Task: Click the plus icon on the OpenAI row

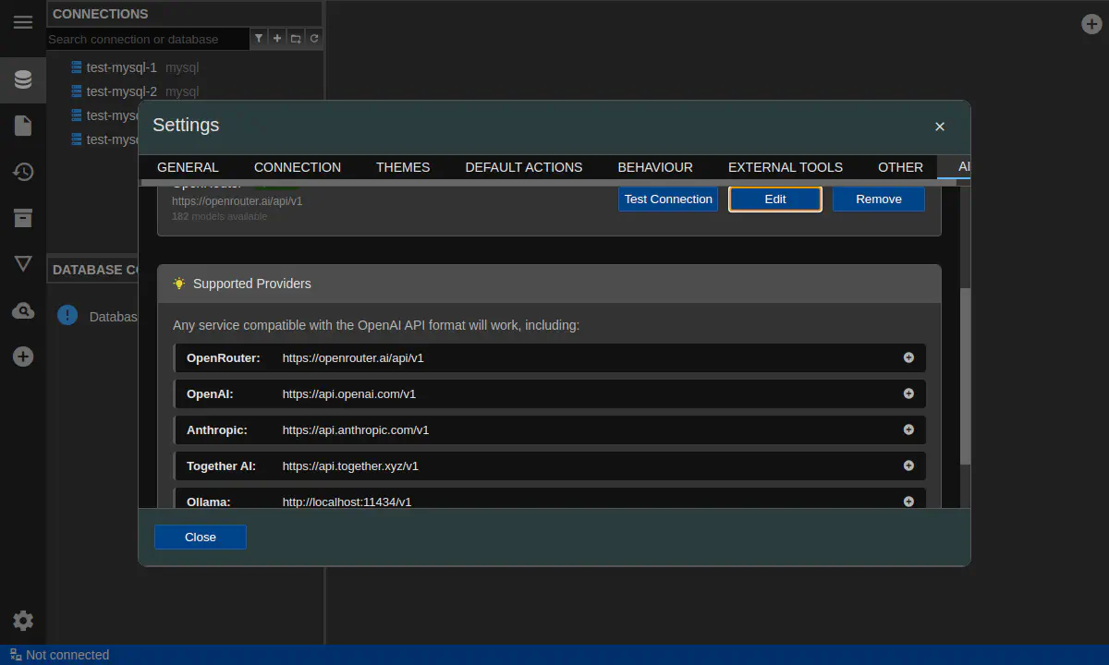Action: click(908, 393)
